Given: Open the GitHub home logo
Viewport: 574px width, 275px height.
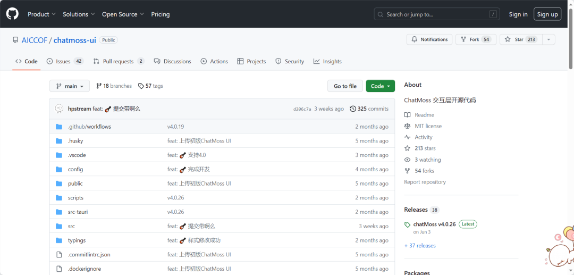Looking at the screenshot, I should tap(12, 14).
